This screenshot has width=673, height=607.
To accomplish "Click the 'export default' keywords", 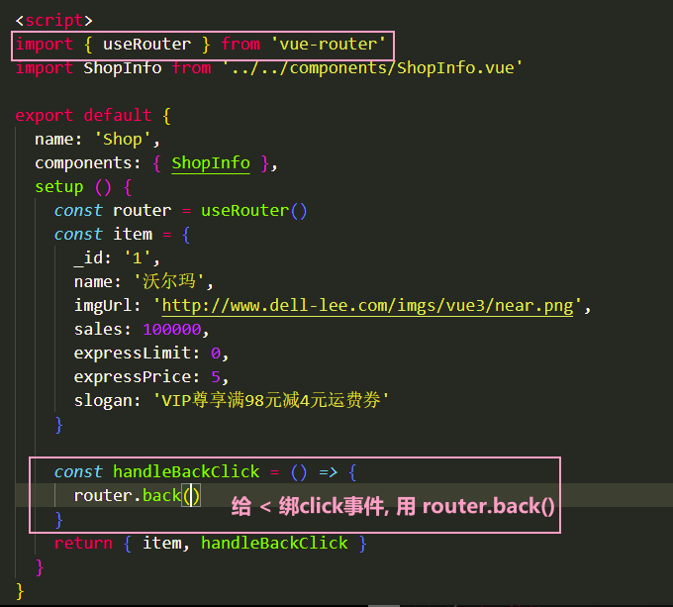I will [83, 115].
